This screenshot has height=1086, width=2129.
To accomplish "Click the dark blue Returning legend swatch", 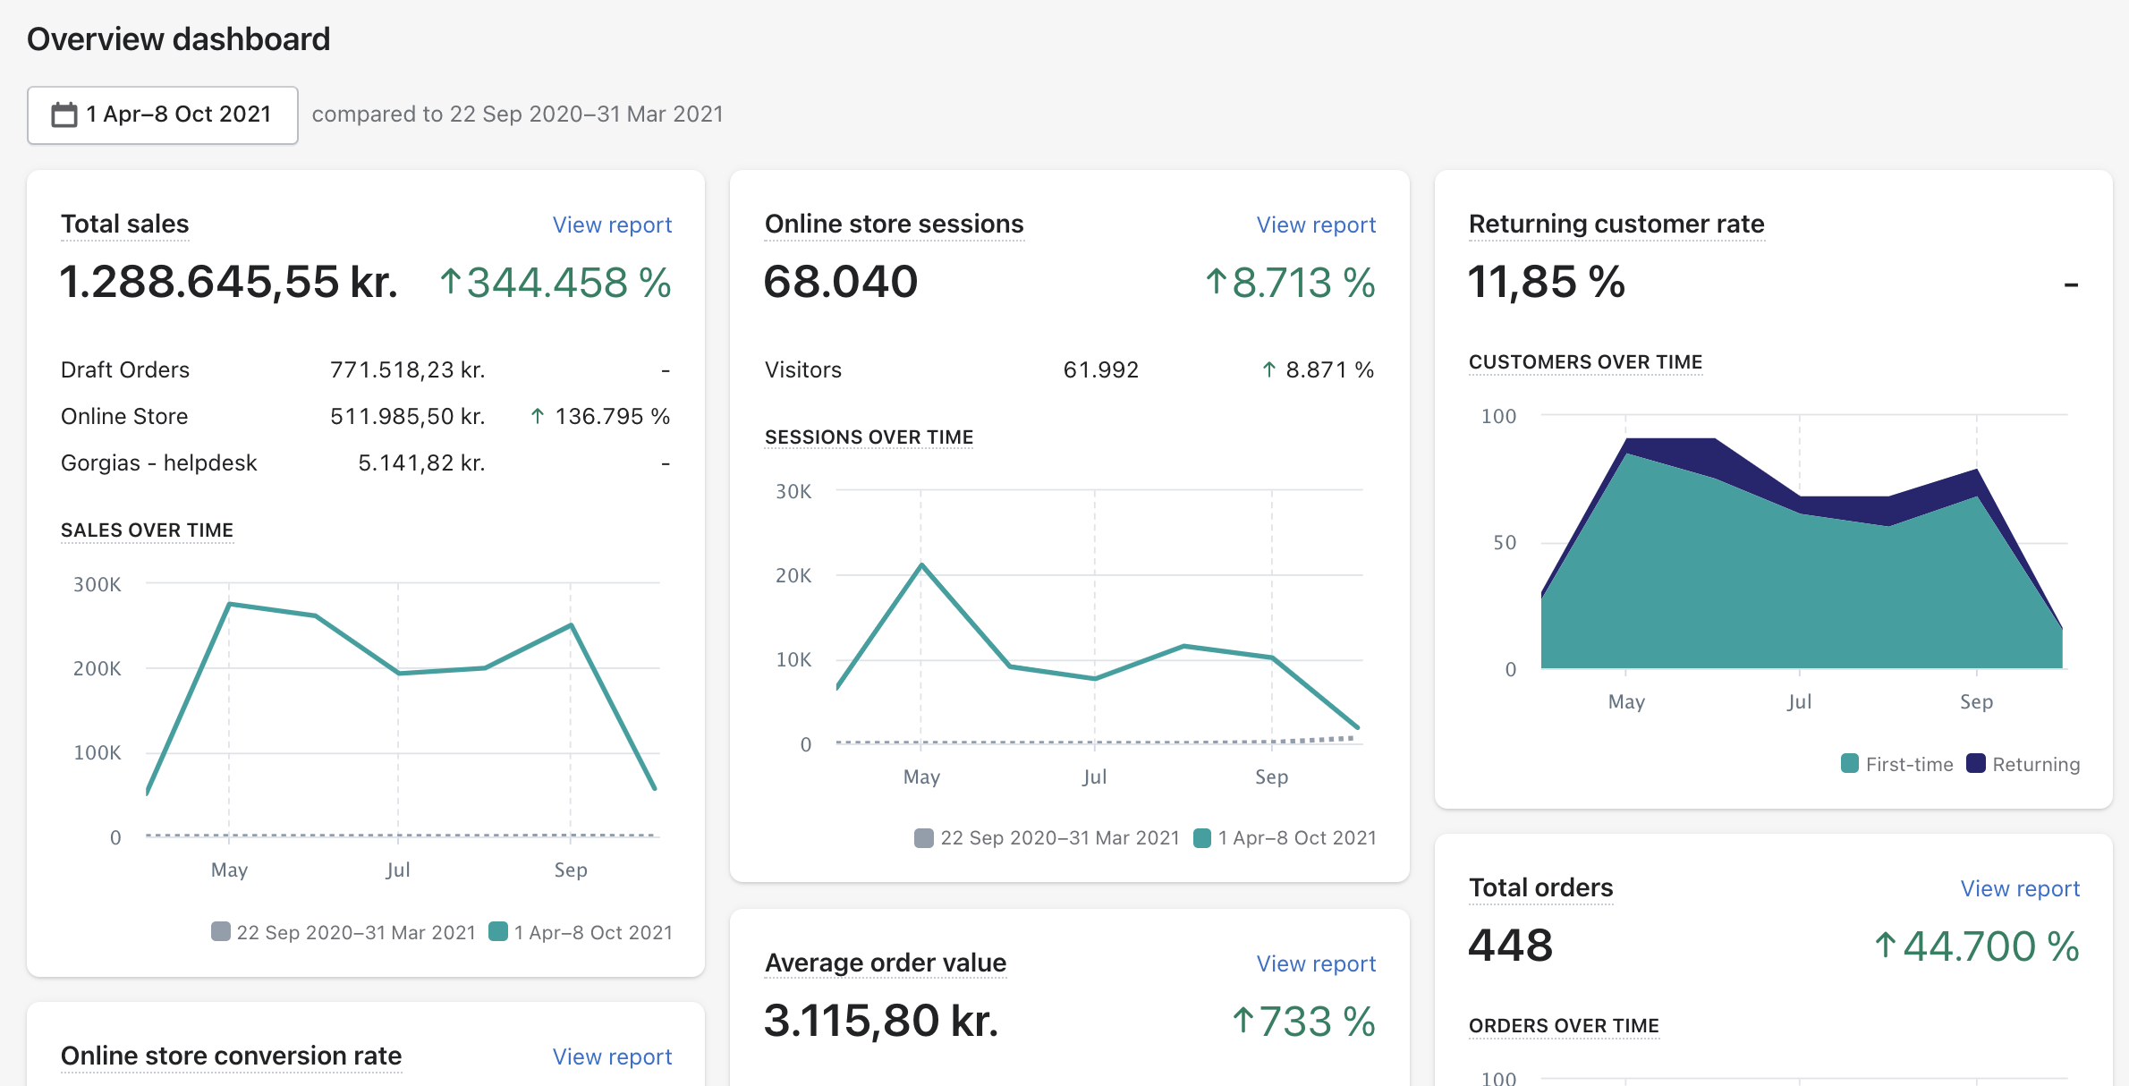I will coord(1976,763).
